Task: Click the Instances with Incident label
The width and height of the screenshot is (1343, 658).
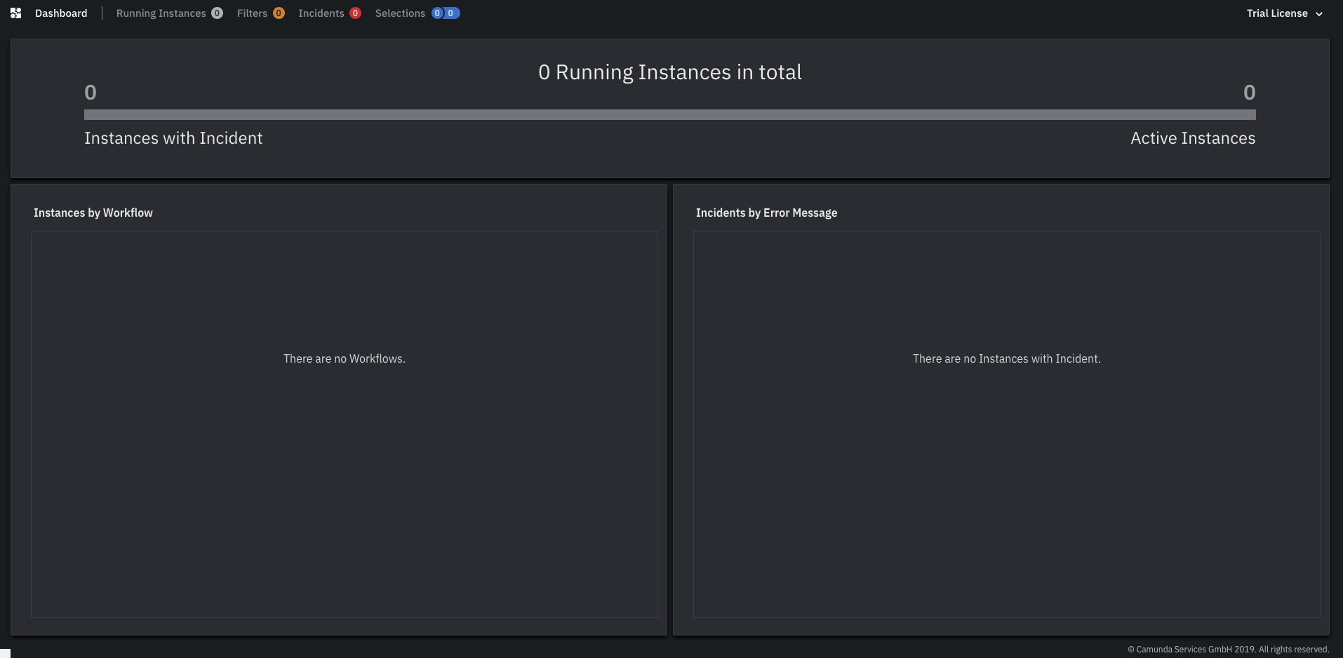Action: (x=173, y=138)
